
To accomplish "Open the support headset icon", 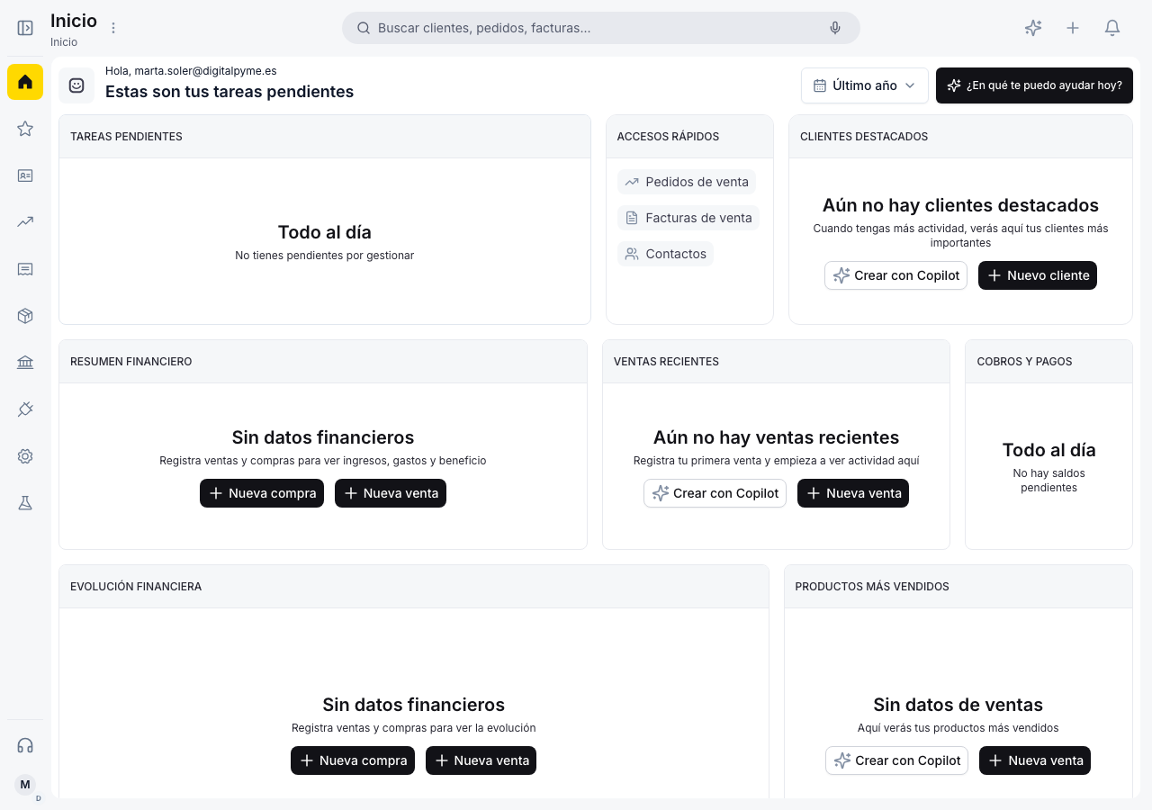I will [25, 745].
